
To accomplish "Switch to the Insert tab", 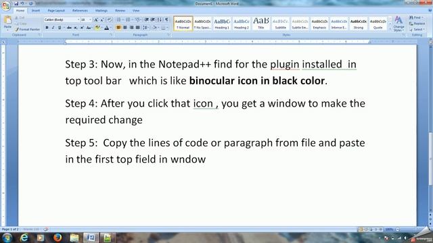I will tap(36, 11).
